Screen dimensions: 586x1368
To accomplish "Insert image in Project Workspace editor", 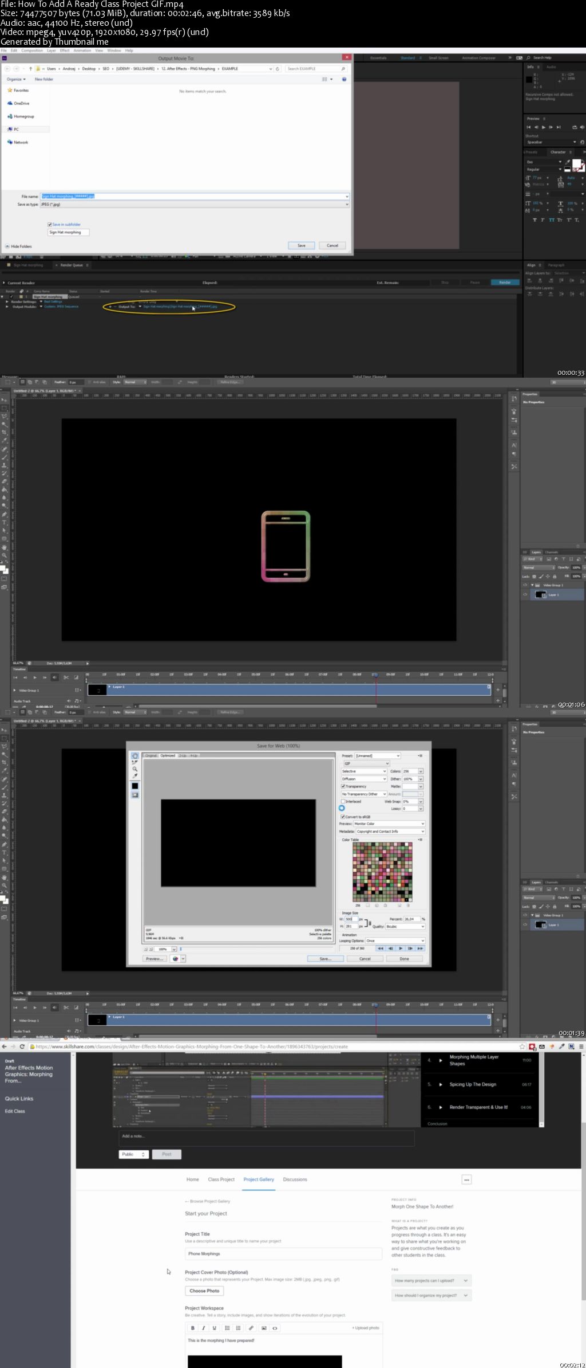I will tap(264, 1328).
